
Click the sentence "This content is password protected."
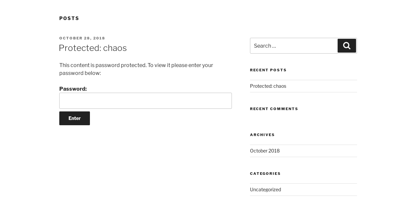pyautogui.click(x=102, y=65)
